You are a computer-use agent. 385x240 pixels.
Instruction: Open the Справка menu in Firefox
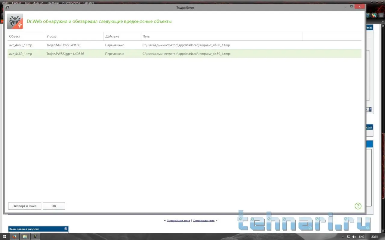[x=89, y=3]
